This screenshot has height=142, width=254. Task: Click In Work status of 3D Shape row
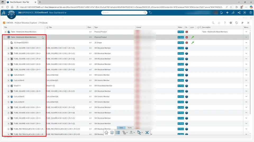click(181, 43)
